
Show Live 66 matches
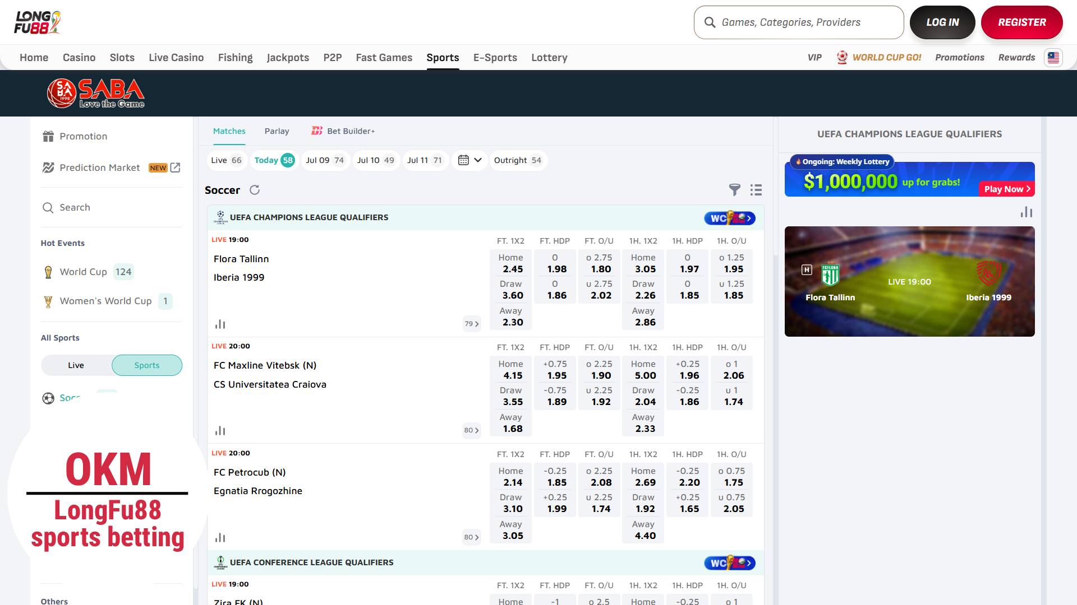point(226,160)
